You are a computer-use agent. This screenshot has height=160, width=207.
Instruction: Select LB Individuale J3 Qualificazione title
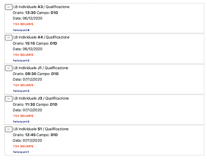[x=41, y=98]
